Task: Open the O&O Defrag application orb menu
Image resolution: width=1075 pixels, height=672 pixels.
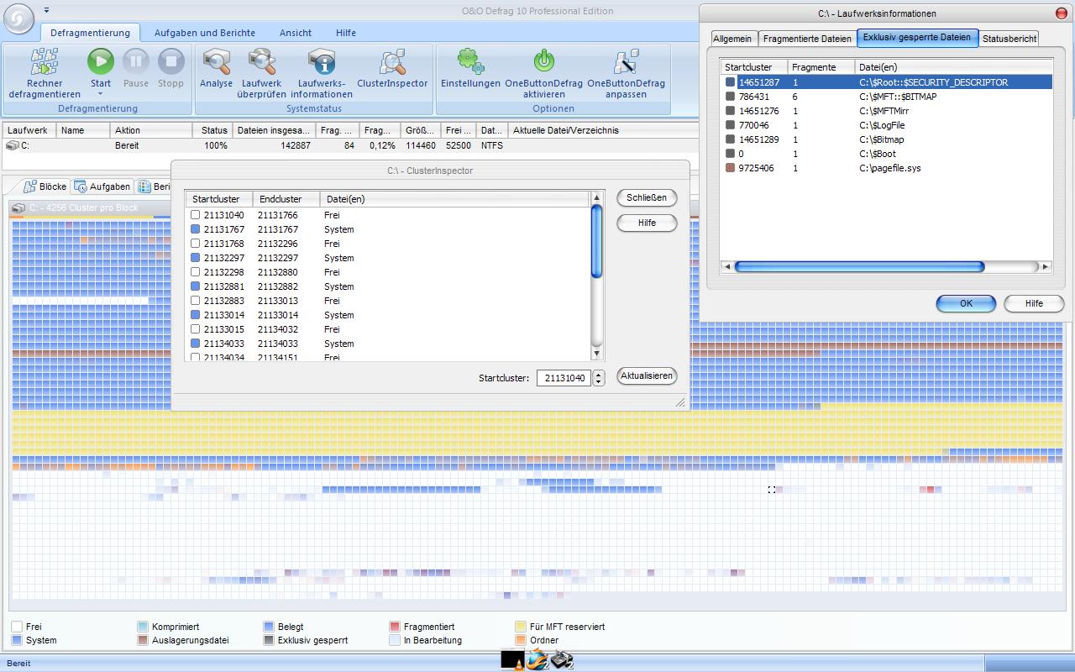Action: 19,18
